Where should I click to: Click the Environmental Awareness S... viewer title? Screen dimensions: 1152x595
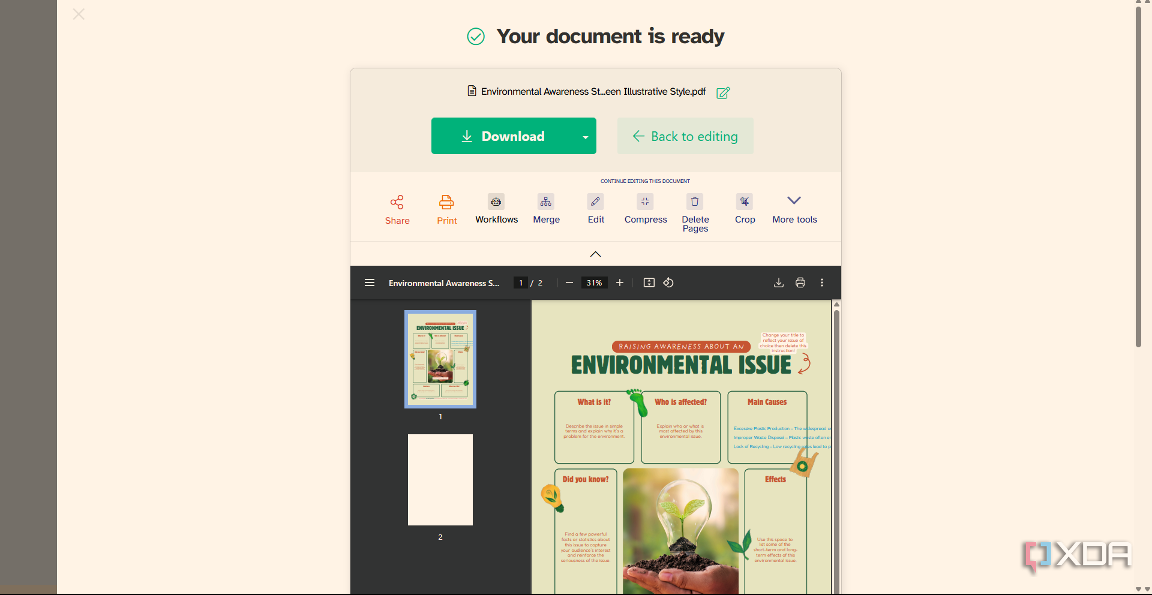444,283
